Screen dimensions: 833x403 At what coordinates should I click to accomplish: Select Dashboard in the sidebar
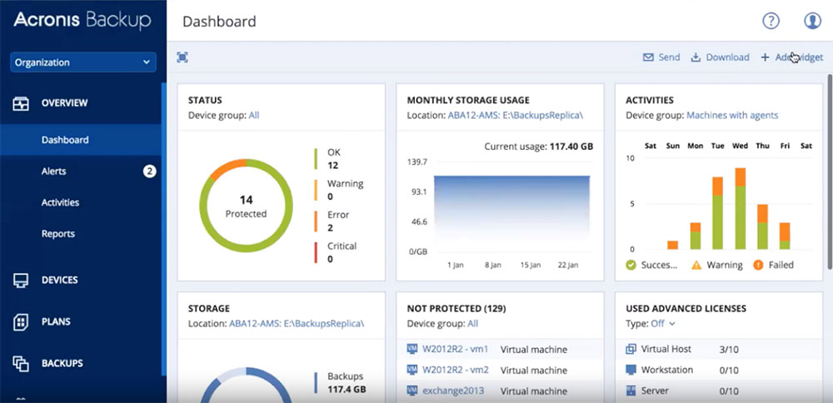[x=80, y=140]
